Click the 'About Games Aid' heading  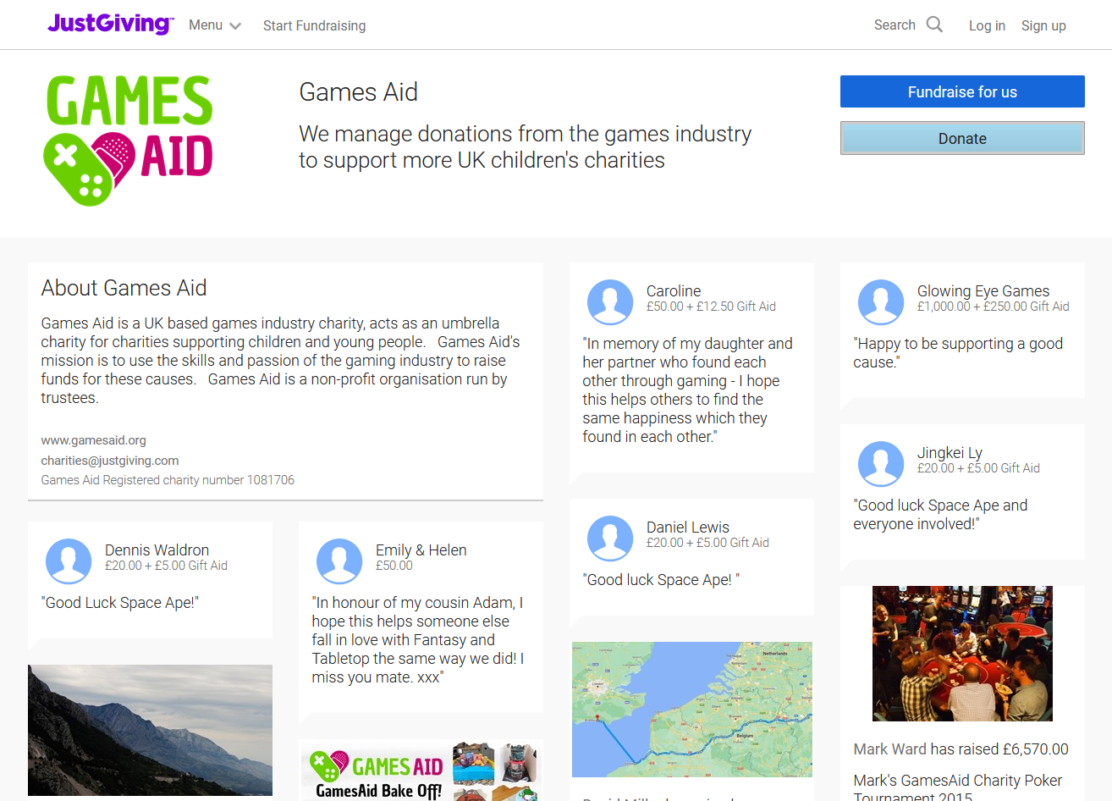(124, 288)
